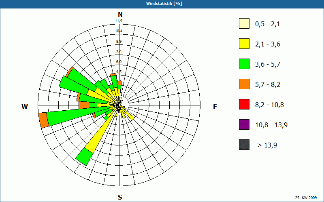Click the '25. KW 2009' date label
This screenshot has width=324, height=202.
coord(306,198)
